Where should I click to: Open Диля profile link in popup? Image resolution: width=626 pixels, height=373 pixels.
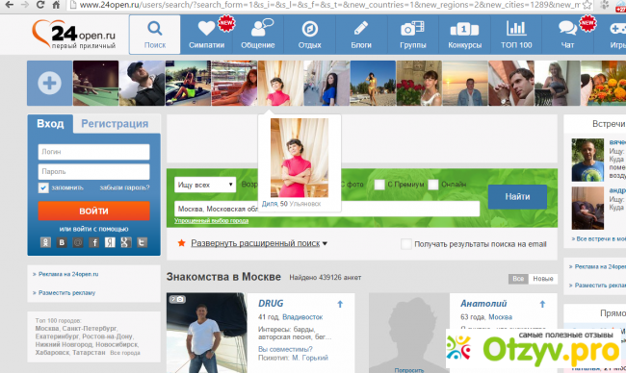[270, 204]
